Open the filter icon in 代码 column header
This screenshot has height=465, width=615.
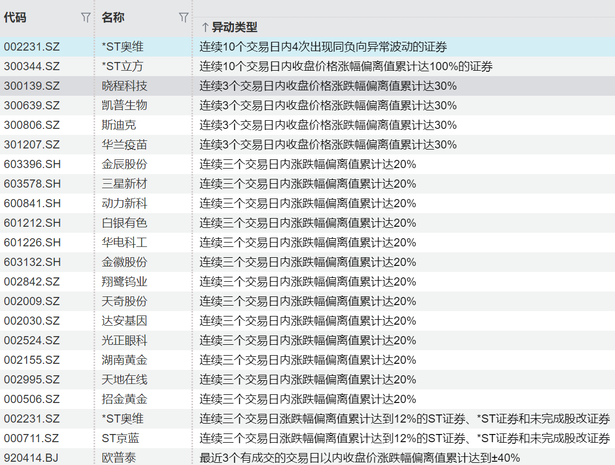[85, 17]
